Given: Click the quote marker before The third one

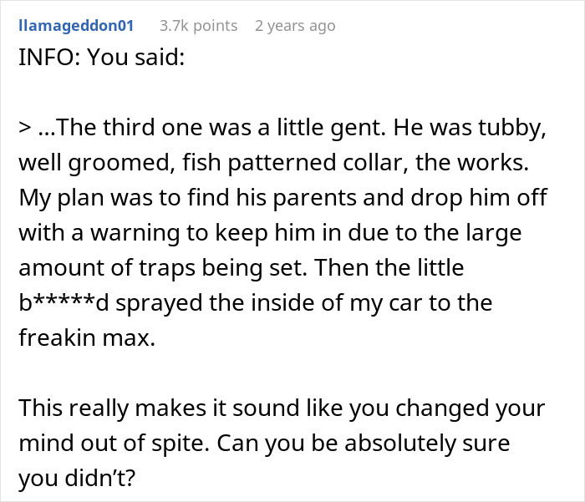Looking at the screenshot, I should 25,128.
